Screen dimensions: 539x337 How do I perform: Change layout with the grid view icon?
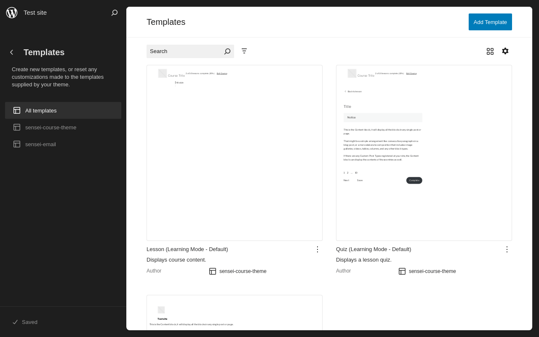[x=490, y=51]
